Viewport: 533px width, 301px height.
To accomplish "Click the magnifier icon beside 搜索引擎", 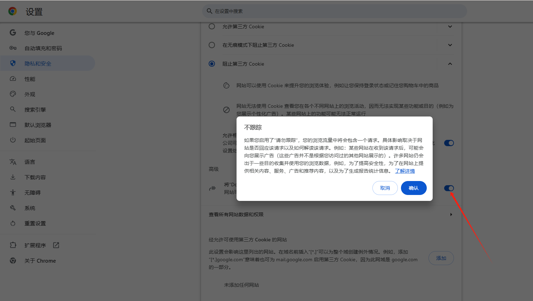I will (13, 109).
